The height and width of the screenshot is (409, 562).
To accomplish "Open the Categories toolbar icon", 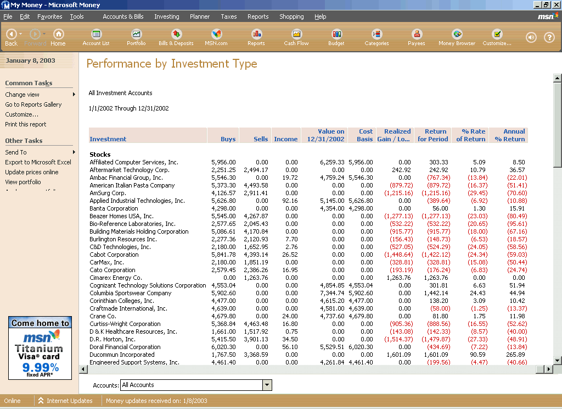I will click(376, 35).
